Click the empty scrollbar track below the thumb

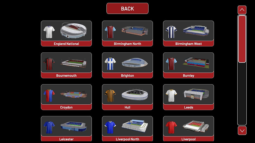242,94
